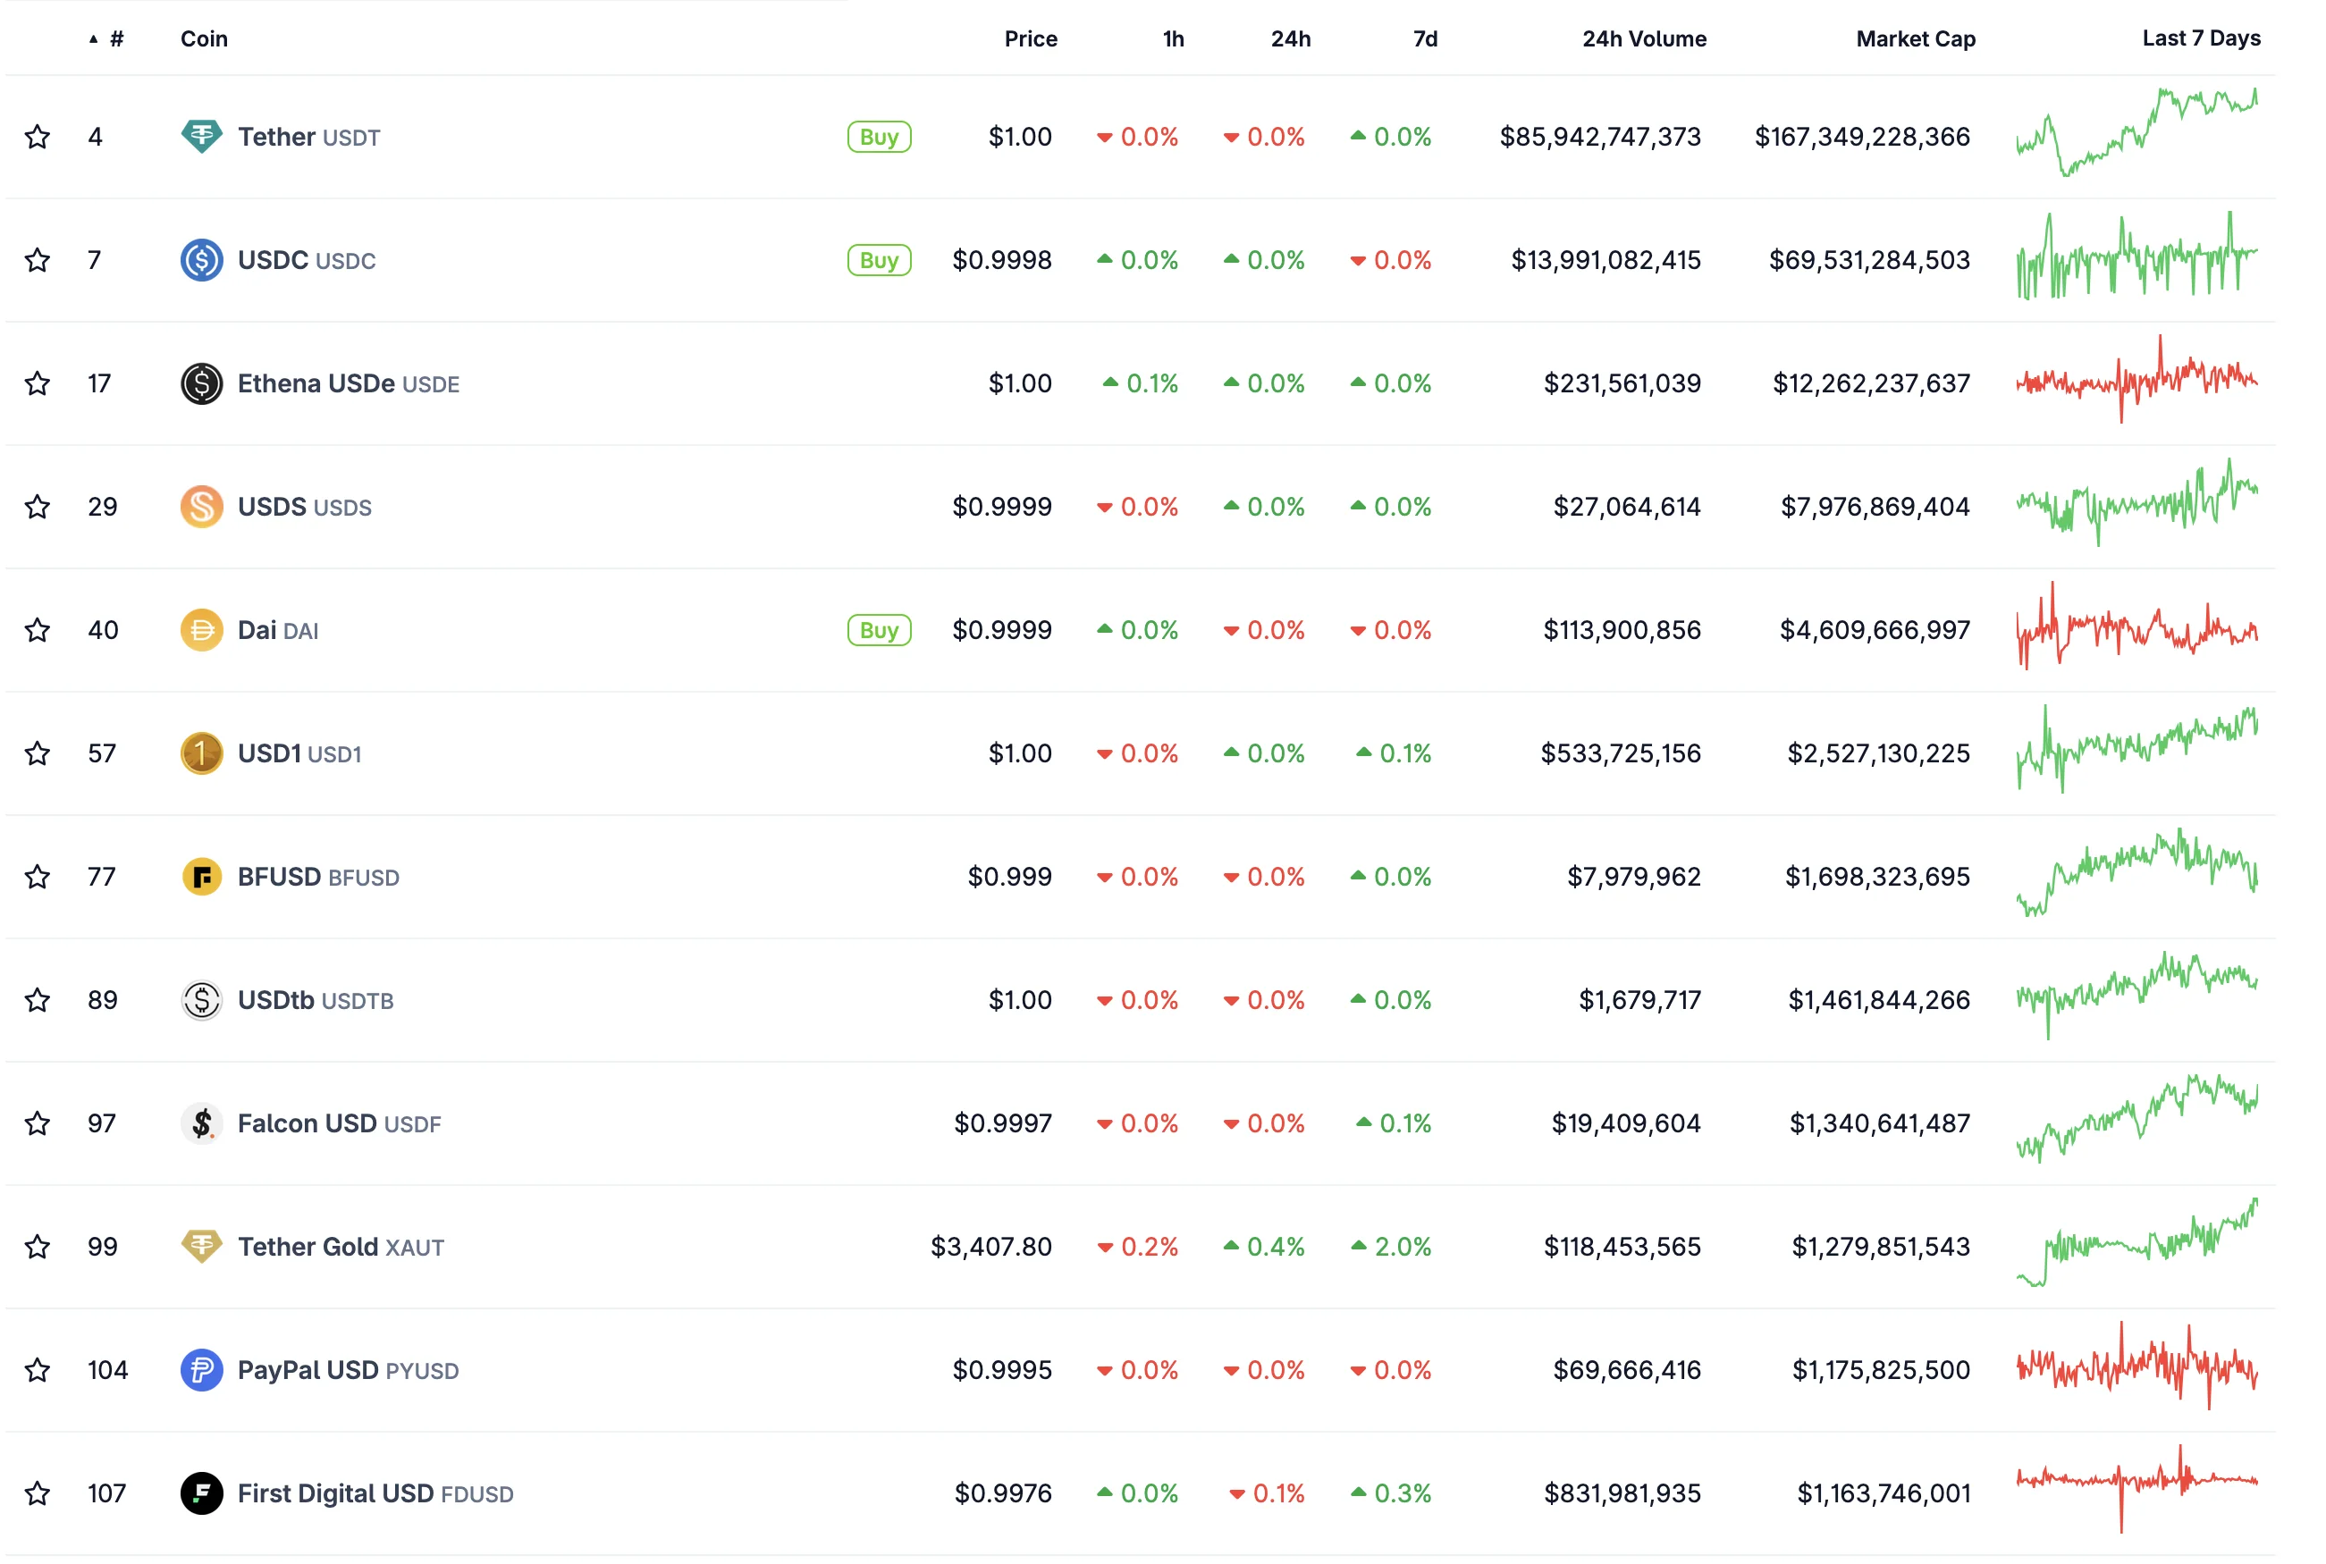Click the First Digital USD coin logo
Image resolution: width=2326 pixels, height=1564 pixels.
pyautogui.click(x=203, y=1493)
